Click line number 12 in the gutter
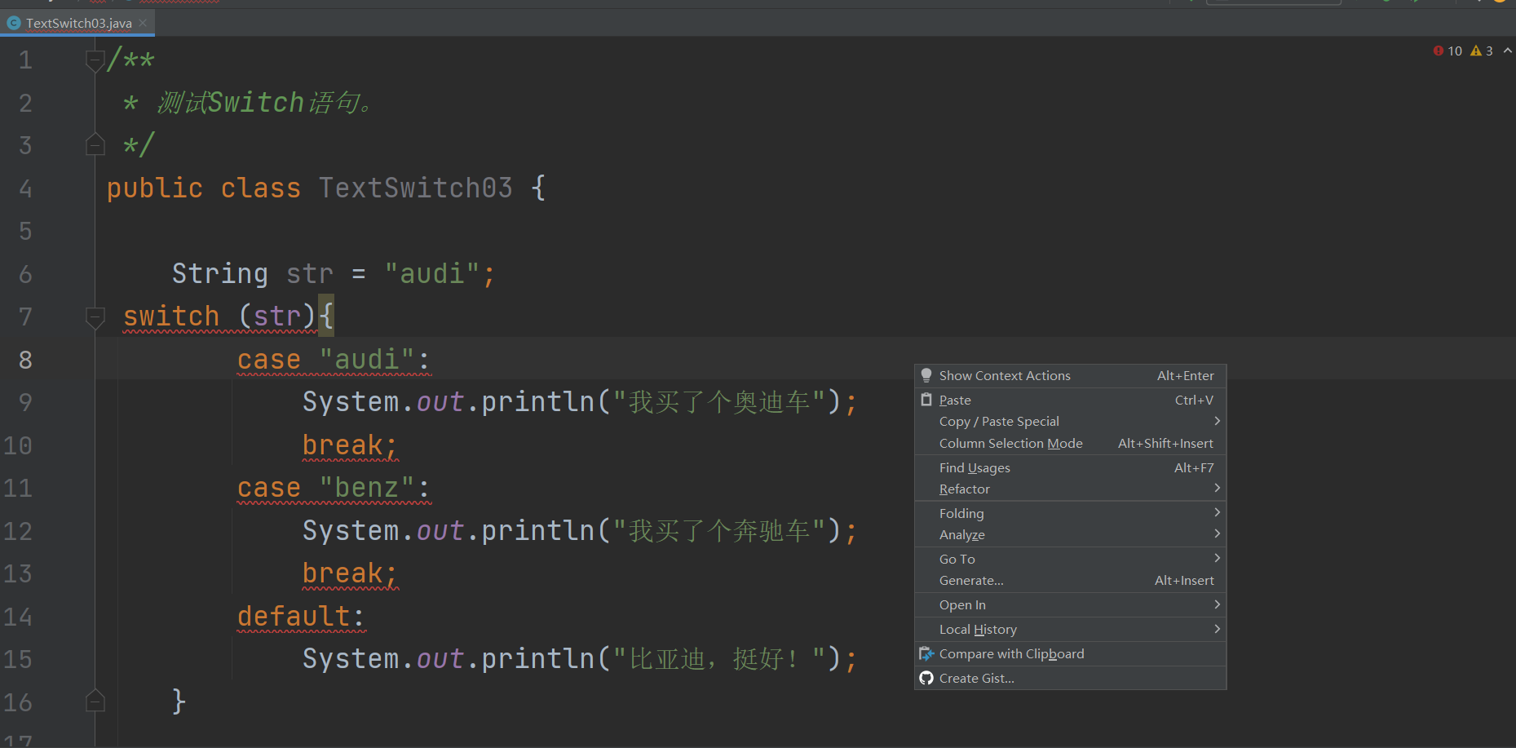 pos(17,532)
